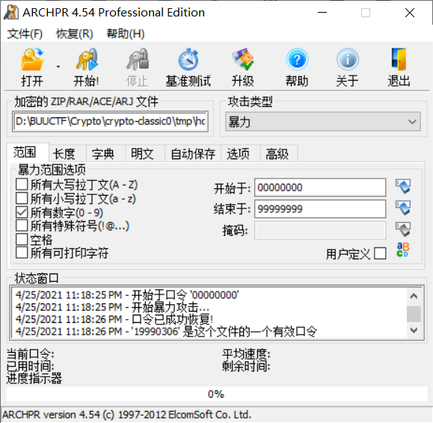Click the eraser icon beside 掩码
The height and width of the screenshot is (423, 433).
(403, 229)
